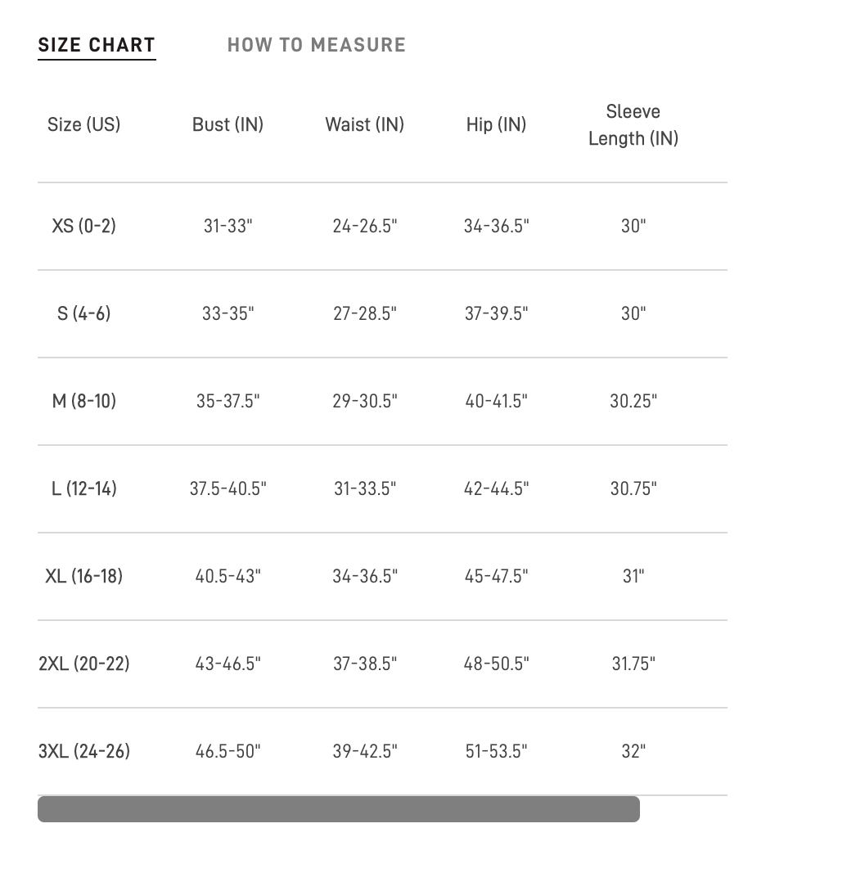Click the Waist (IN) column header
Screen dimensions: 856x882
364,124
